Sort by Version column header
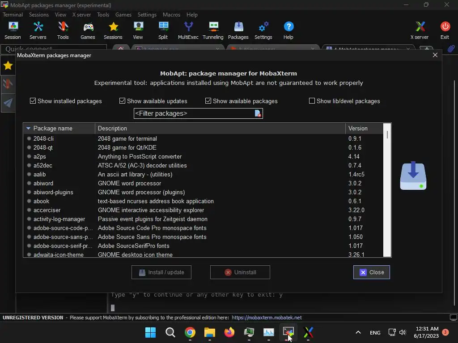The width and height of the screenshot is (458, 343). [x=364, y=128]
